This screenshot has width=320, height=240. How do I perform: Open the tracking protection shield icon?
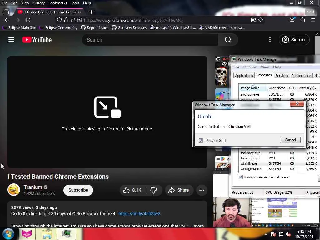[59, 20]
